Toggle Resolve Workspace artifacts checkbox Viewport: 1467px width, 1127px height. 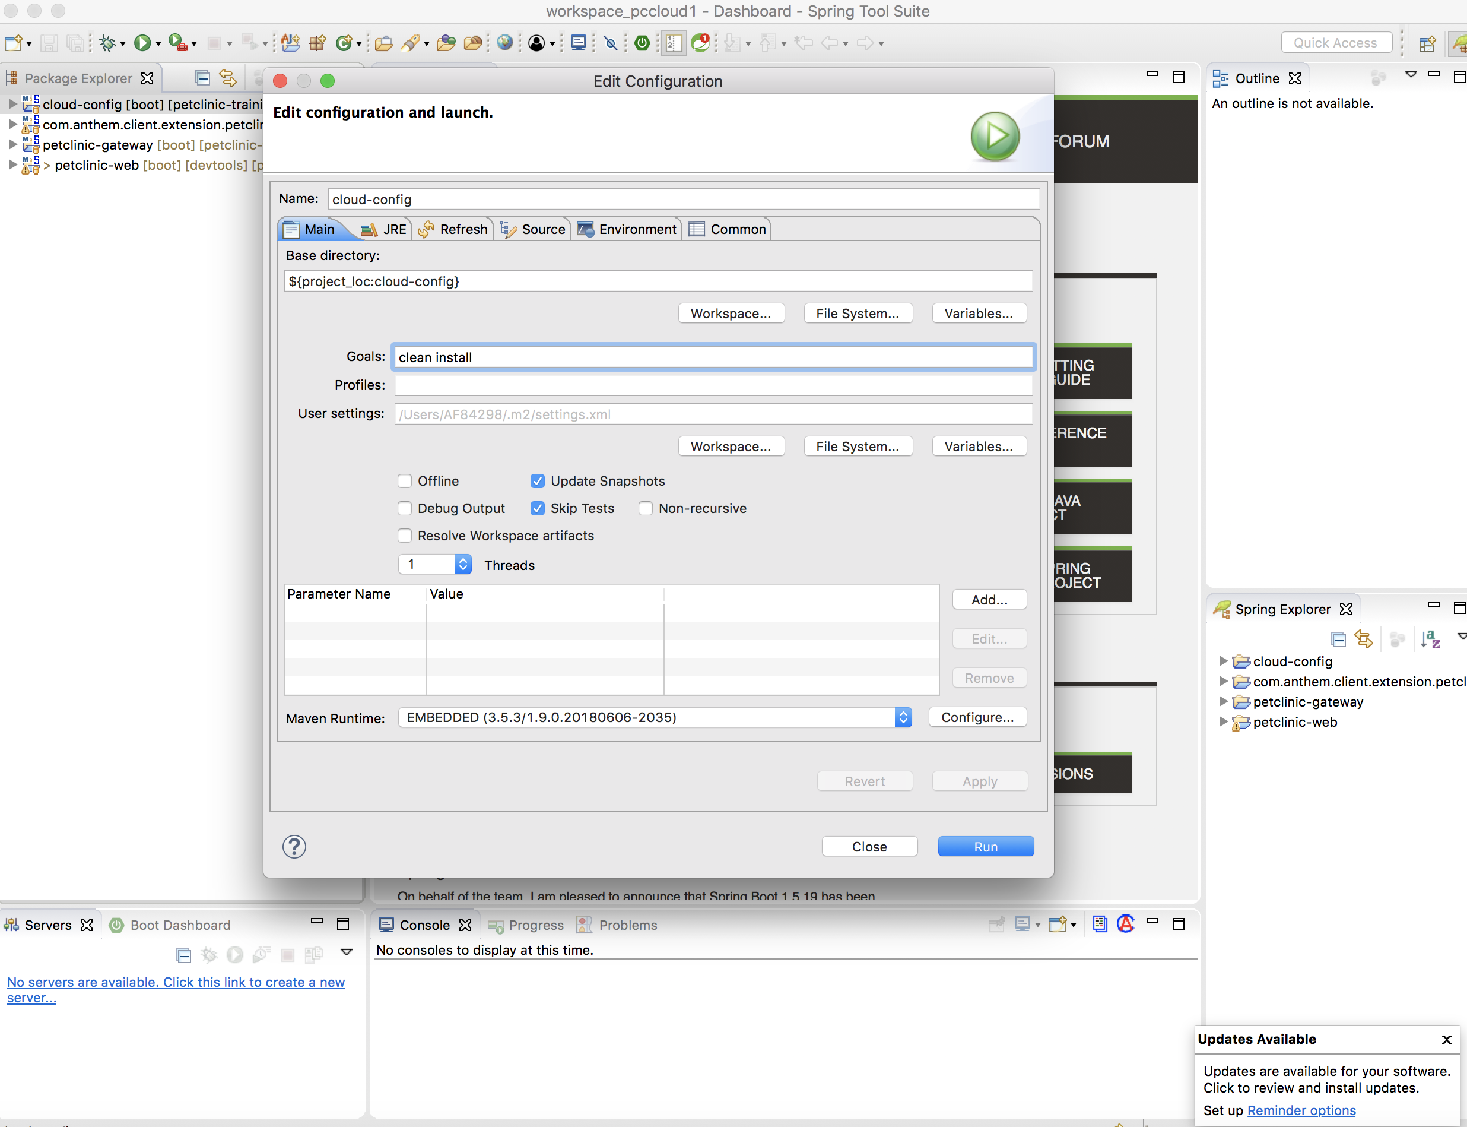pos(404,536)
